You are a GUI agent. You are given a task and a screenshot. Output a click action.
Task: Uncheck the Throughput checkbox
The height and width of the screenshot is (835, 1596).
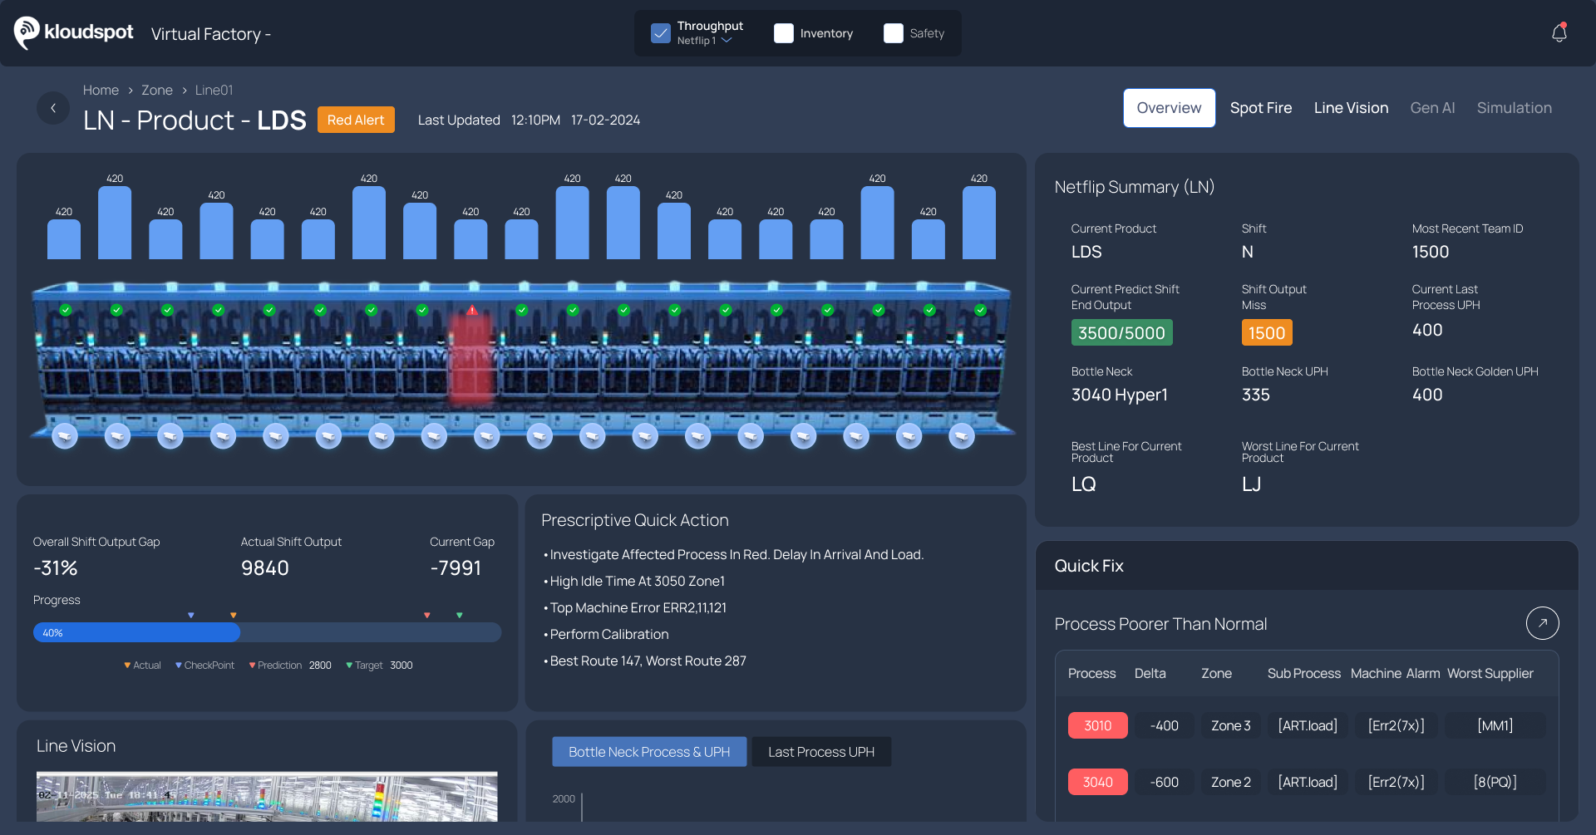[x=661, y=33]
